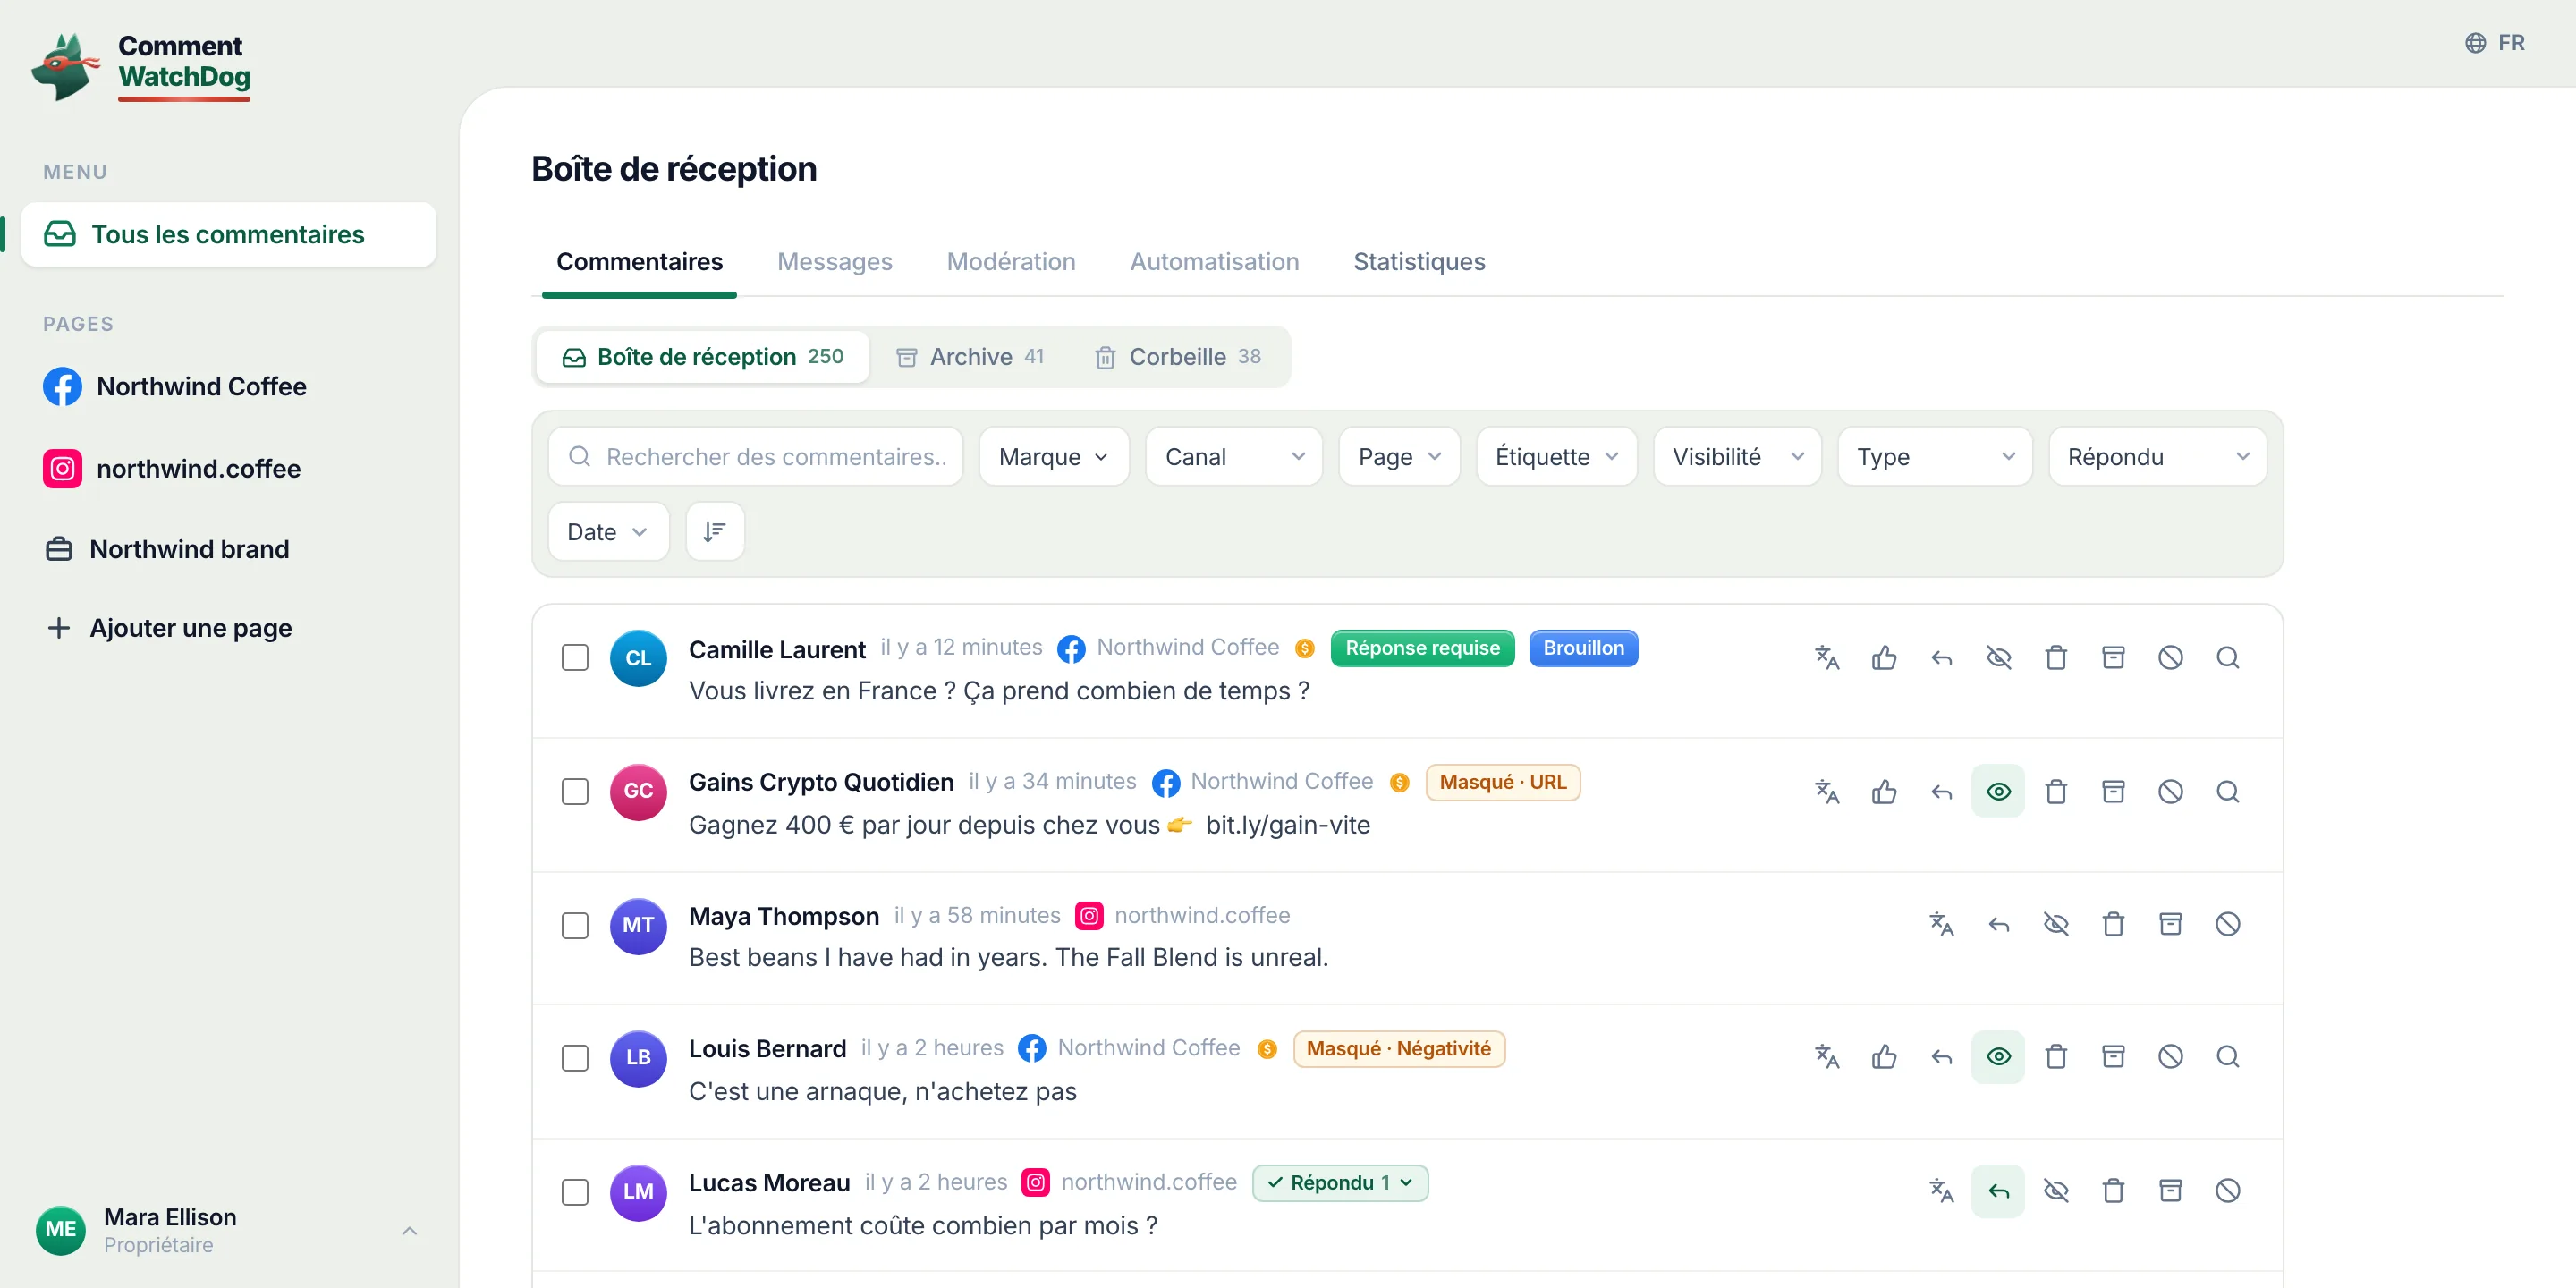Open the Type filter dropdown
This screenshot has height=1288, width=2576.
pos(1934,456)
